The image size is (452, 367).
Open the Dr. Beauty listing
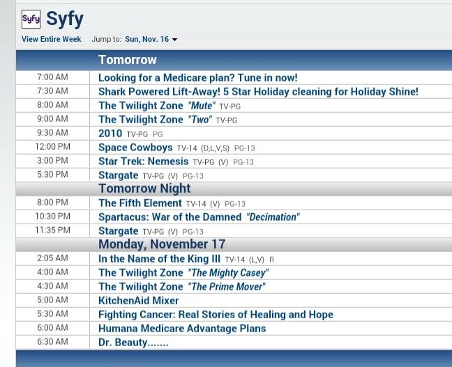[133, 342]
